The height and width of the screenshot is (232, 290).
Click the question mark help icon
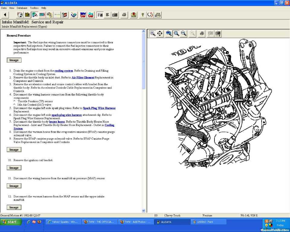[x=143, y=14]
